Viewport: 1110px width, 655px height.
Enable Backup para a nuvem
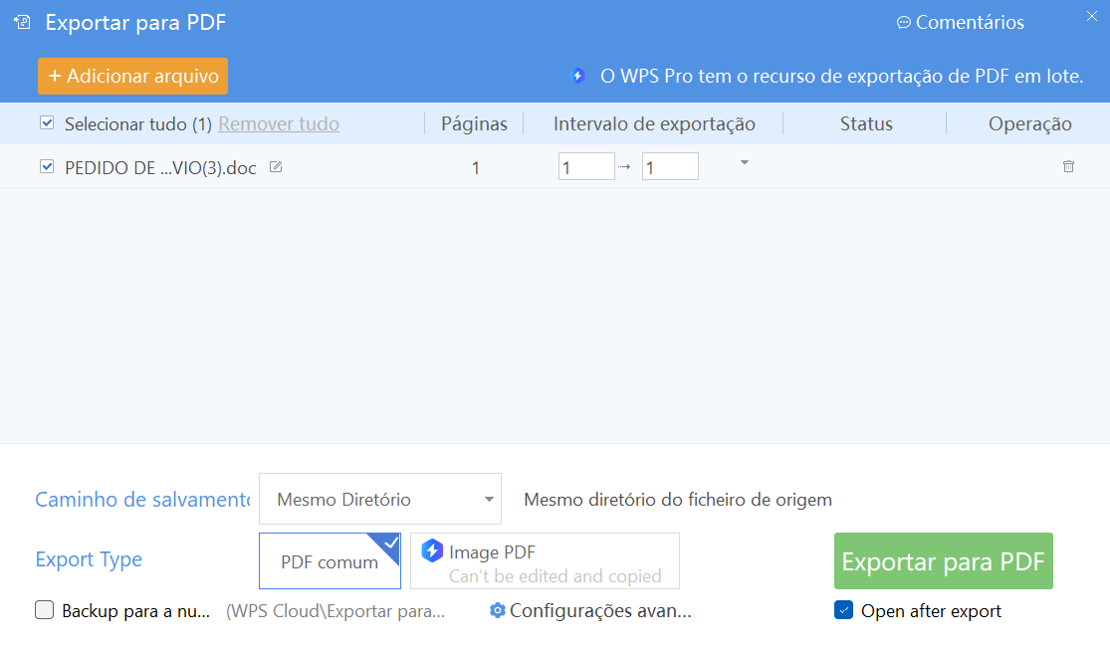[44, 609]
